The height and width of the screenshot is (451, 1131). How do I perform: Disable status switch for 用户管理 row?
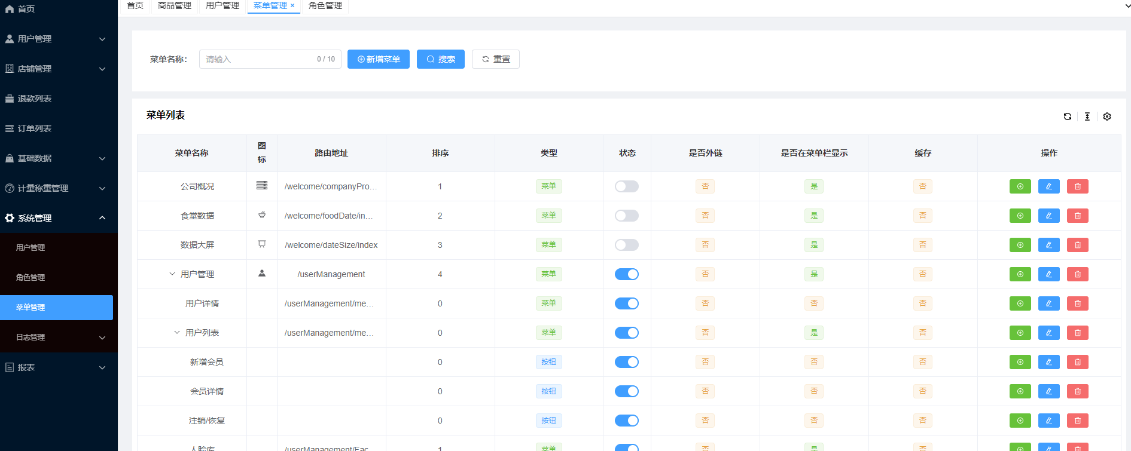[627, 274]
